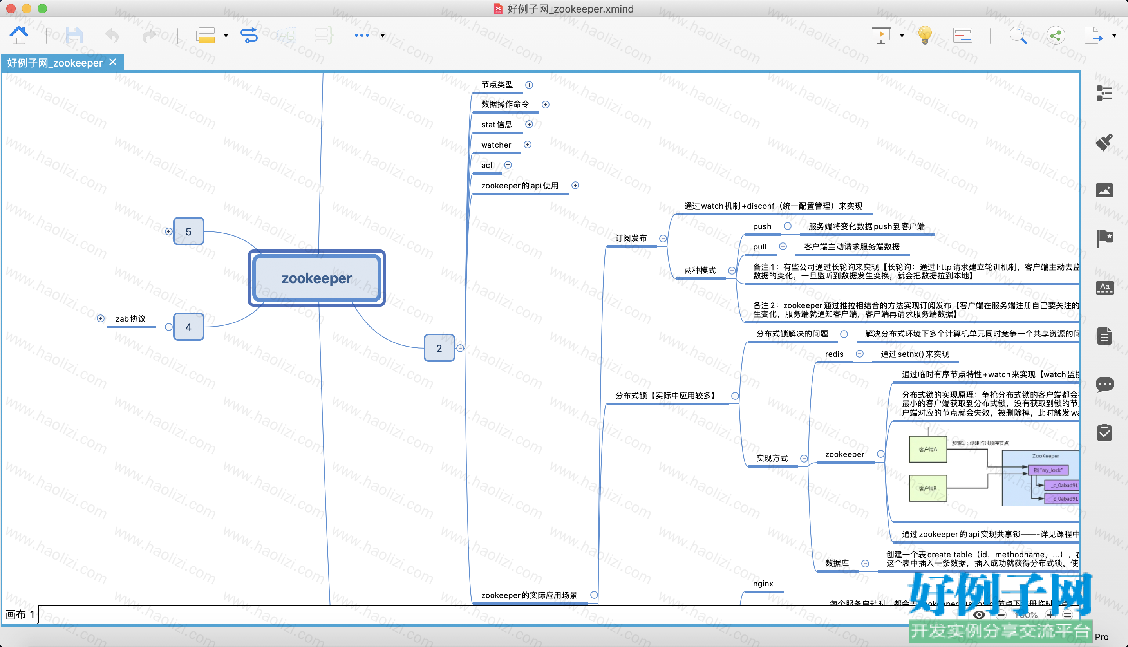This screenshot has height=647, width=1128.
Task: Share the mind map
Action: (x=1056, y=35)
